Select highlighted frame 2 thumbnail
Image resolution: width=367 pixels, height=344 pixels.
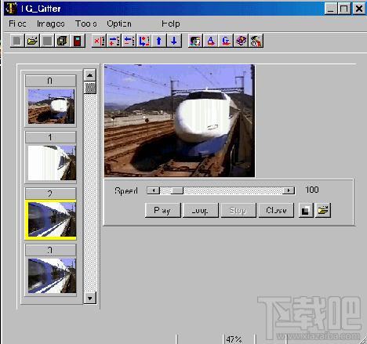click(x=51, y=220)
